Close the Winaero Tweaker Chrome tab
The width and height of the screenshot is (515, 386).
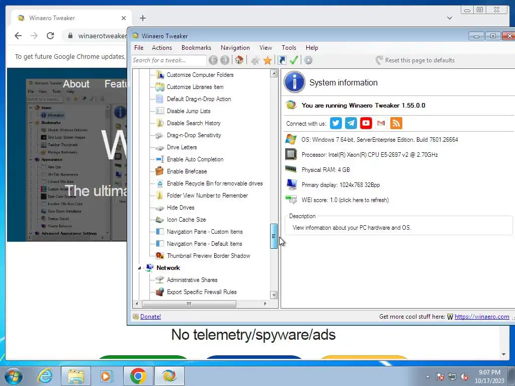[124, 18]
